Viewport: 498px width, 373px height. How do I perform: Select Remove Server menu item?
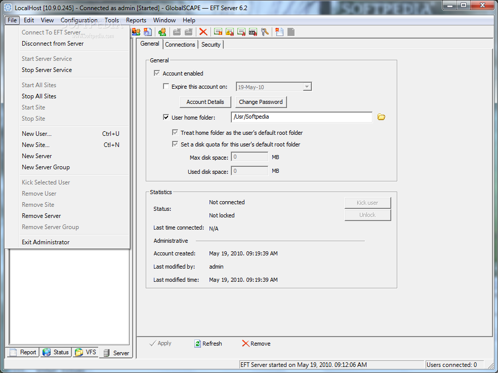67,216
